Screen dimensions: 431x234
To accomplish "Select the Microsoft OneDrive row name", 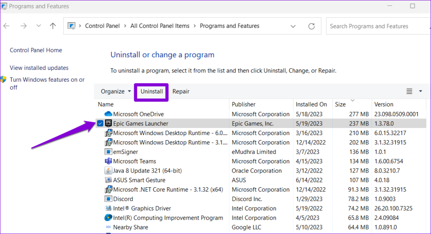I will [x=138, y=114].
